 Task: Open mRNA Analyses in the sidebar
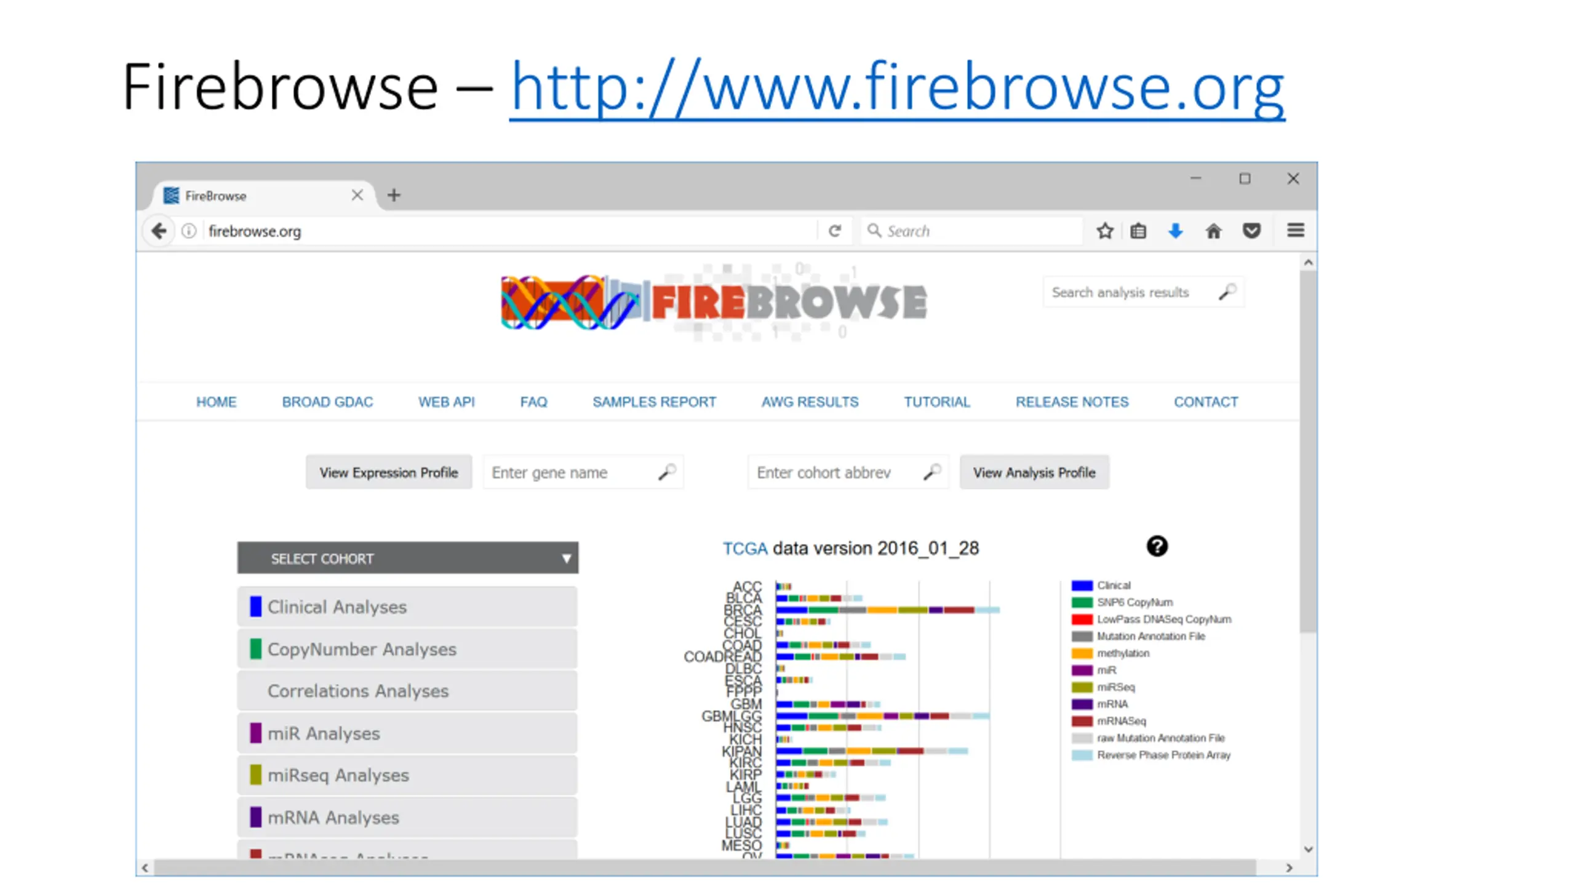click(408, 817)
